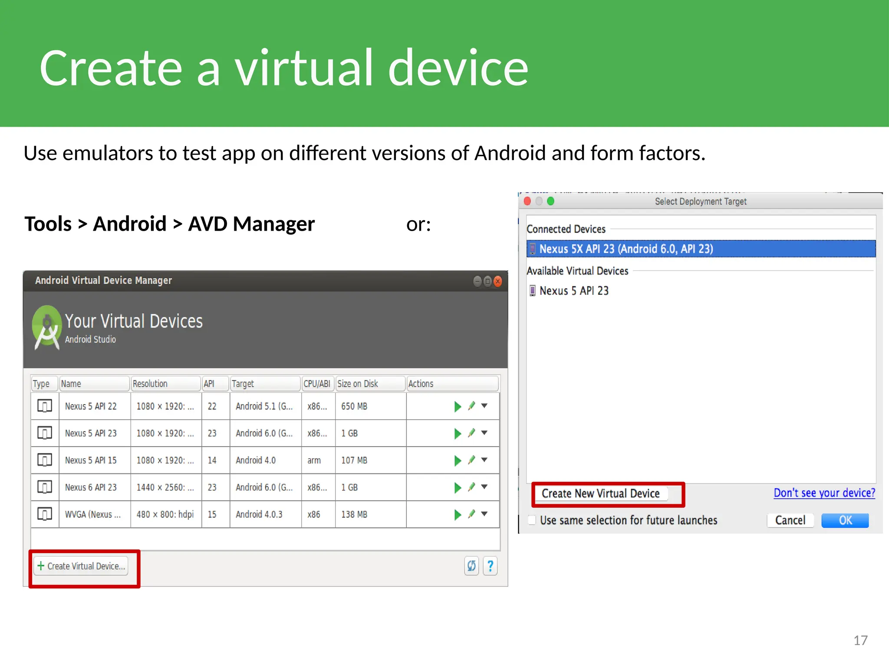Screen dimensions: 889x666
Task: Click device type icon for Nexus 5 API 23 row
Action: 45,433
